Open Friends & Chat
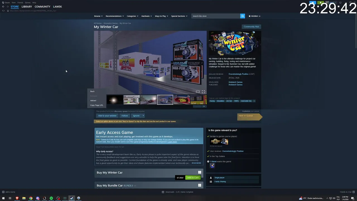This screenshot has width=357, height=201. click(x=347, y=192)
